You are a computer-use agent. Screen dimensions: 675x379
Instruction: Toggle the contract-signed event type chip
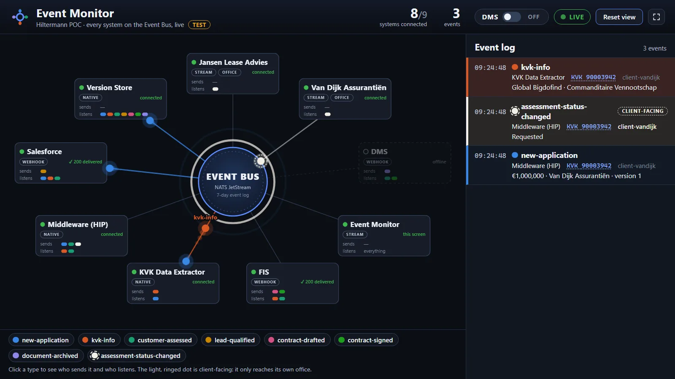(x=366, y=340)
